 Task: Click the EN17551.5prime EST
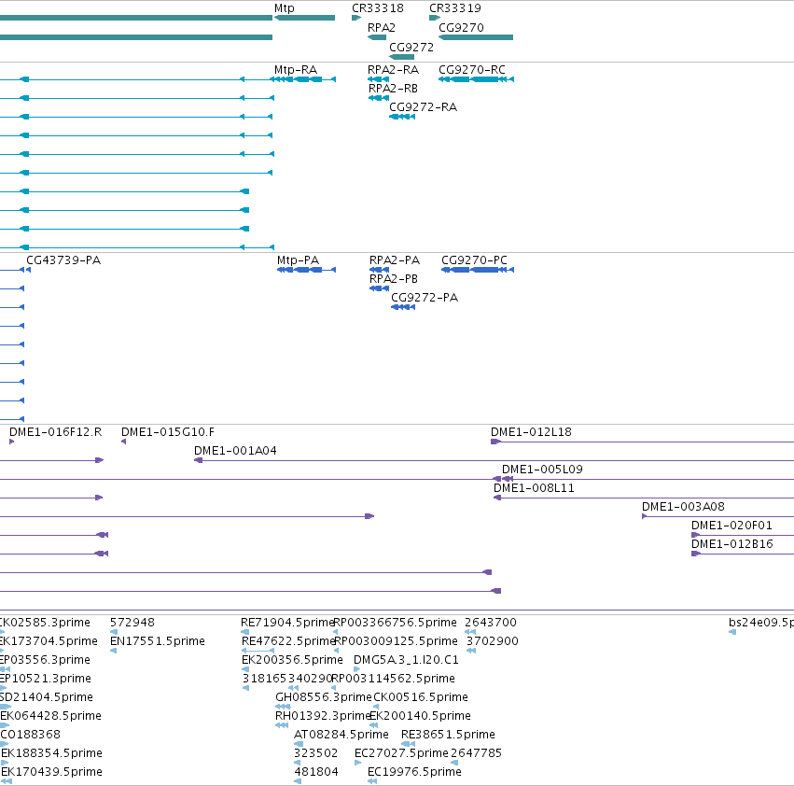click(114, 652)
